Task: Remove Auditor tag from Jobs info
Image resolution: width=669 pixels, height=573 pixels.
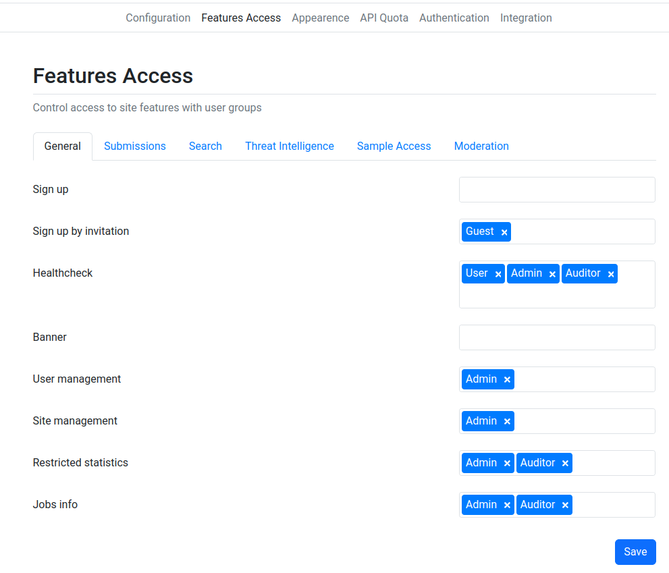Action: (x=565, y=505)
